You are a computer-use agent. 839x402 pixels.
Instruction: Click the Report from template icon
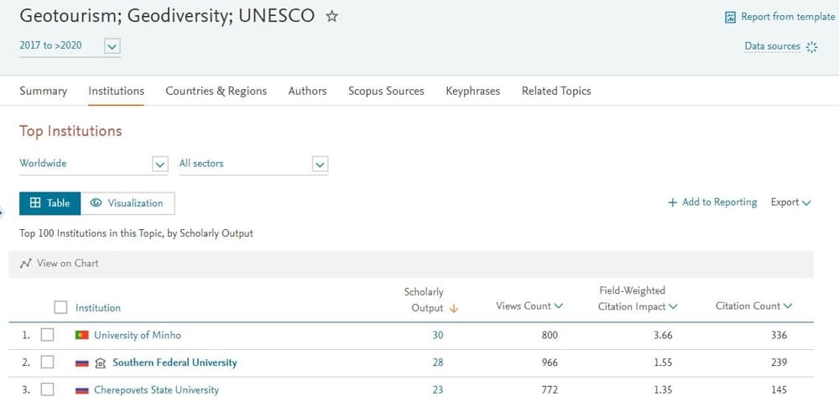point(730,17)
